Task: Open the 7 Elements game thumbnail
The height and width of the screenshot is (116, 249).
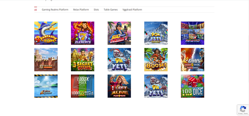Action: 82,33
